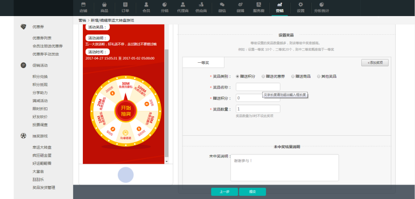Select the 赠送优惠券 radio button
This screenshot has width=415, height=199.
tap(263, 77)
